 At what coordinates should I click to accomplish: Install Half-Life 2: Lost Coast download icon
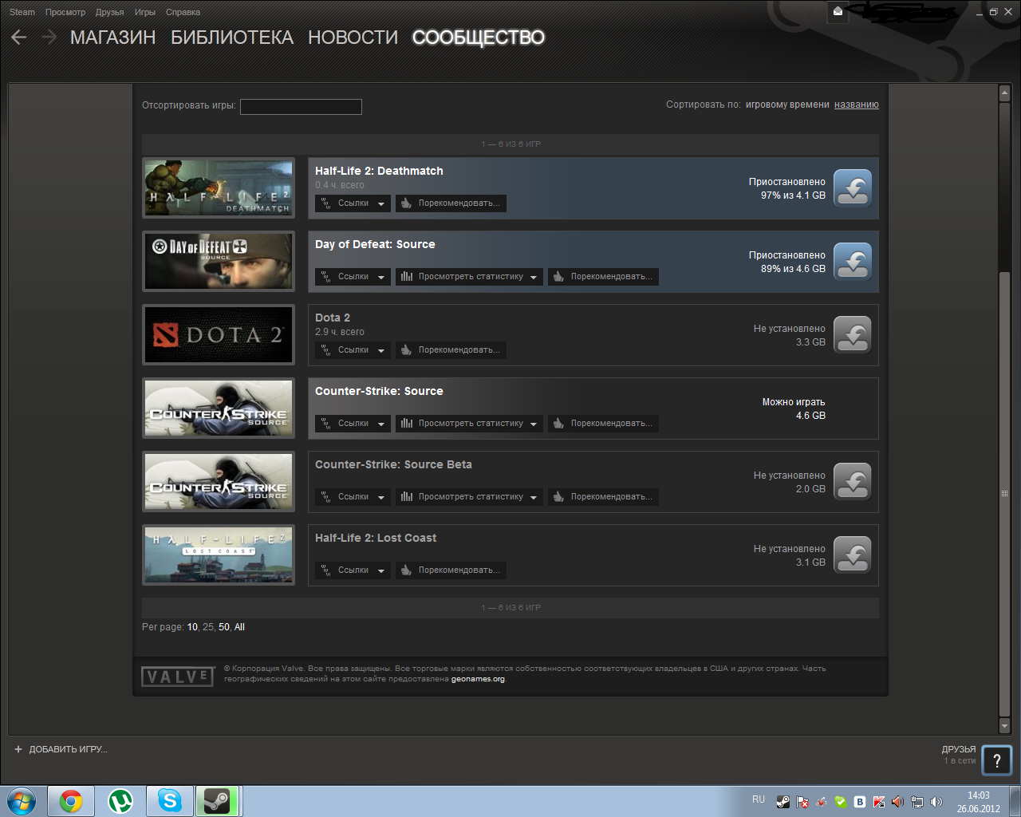[853, 555]
